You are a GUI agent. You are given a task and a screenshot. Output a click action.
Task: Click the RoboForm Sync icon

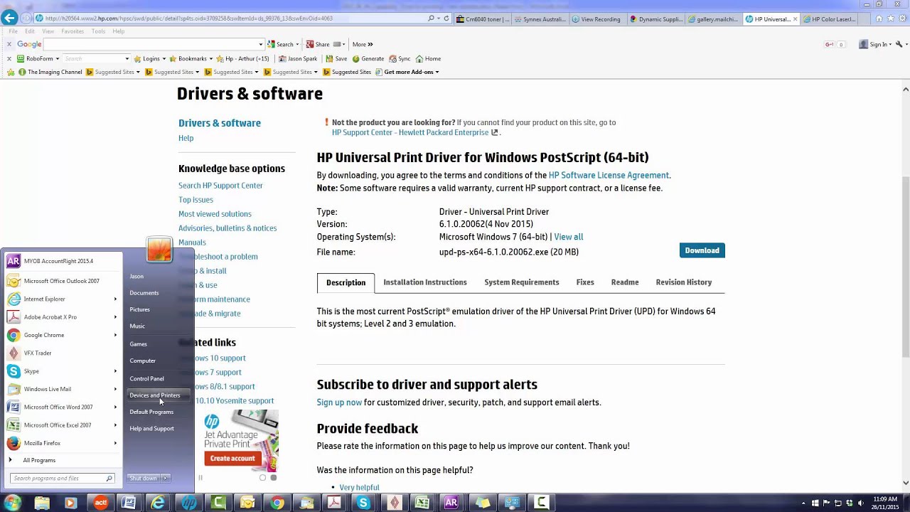(400, 58)
